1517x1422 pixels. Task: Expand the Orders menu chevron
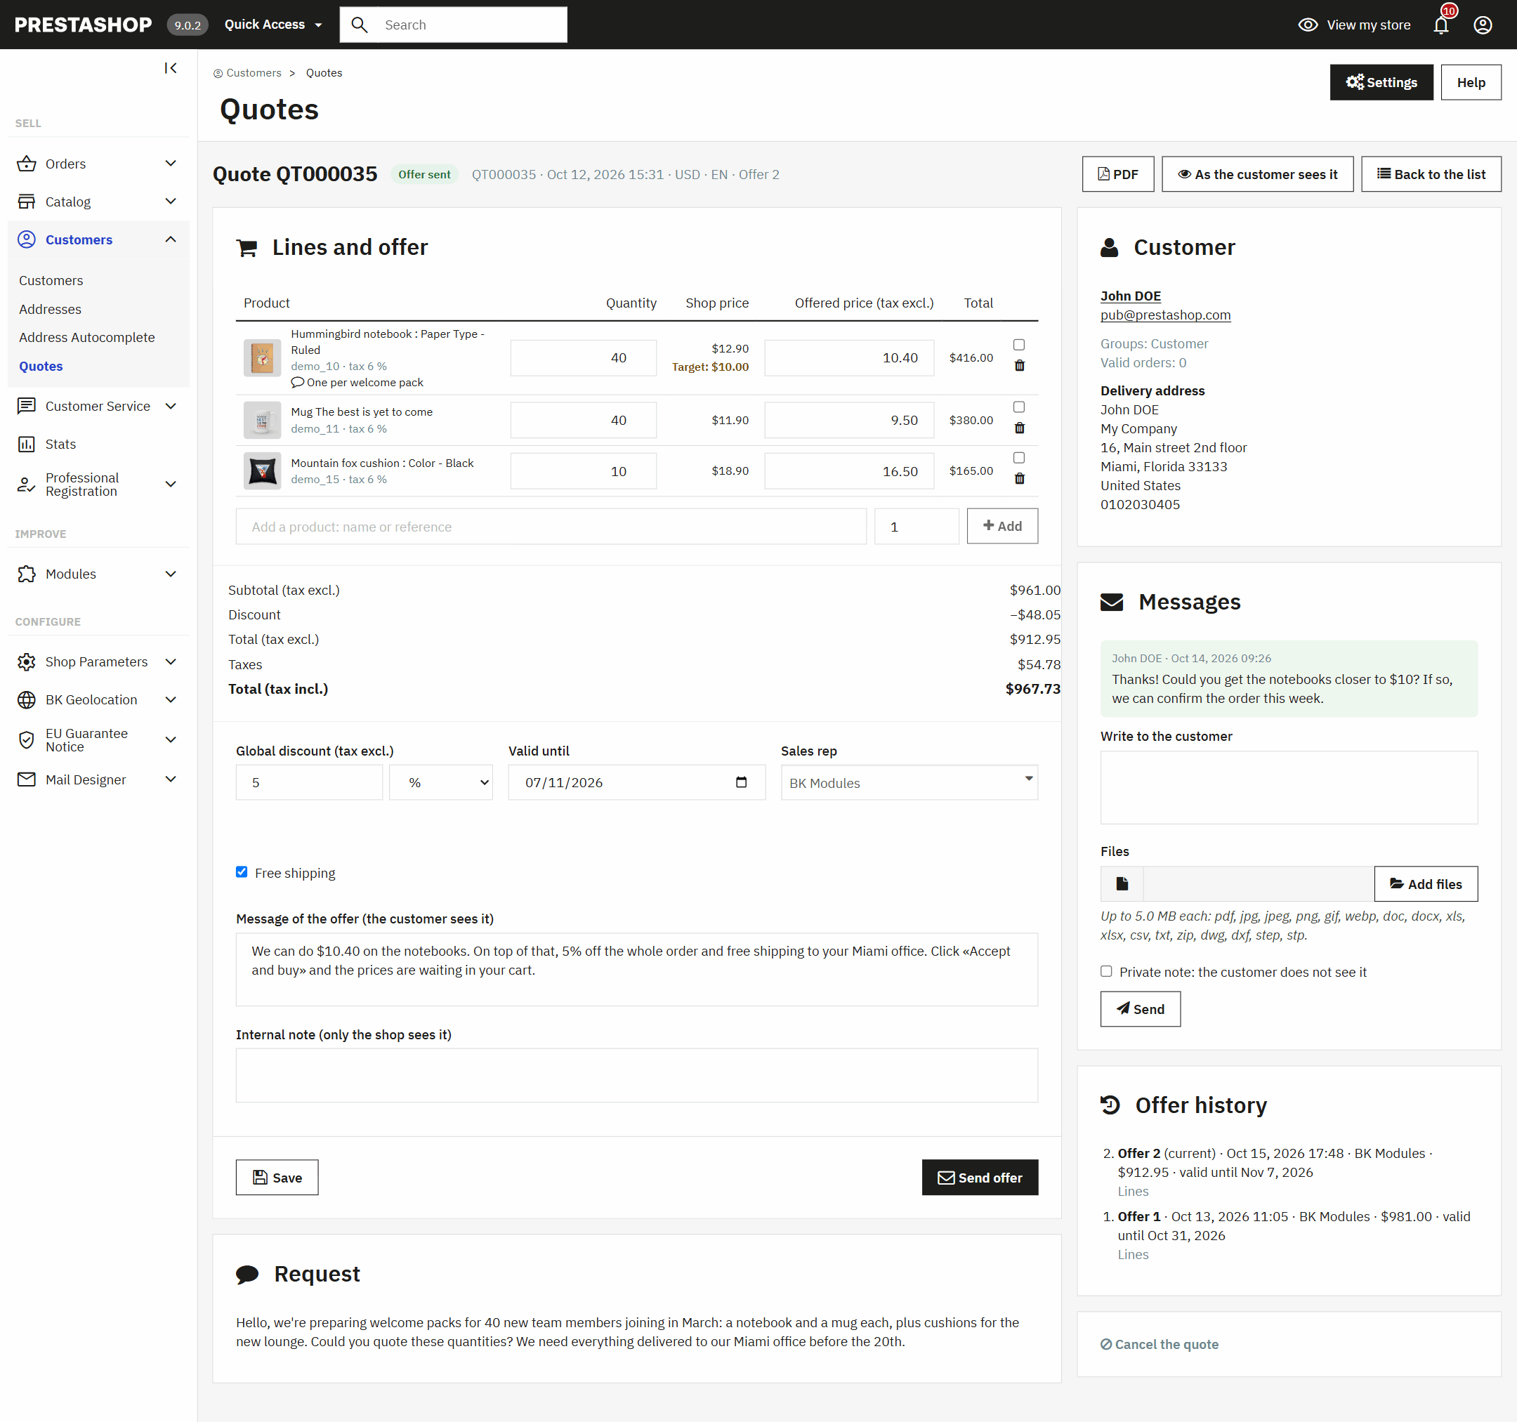(x=171, y=163)
